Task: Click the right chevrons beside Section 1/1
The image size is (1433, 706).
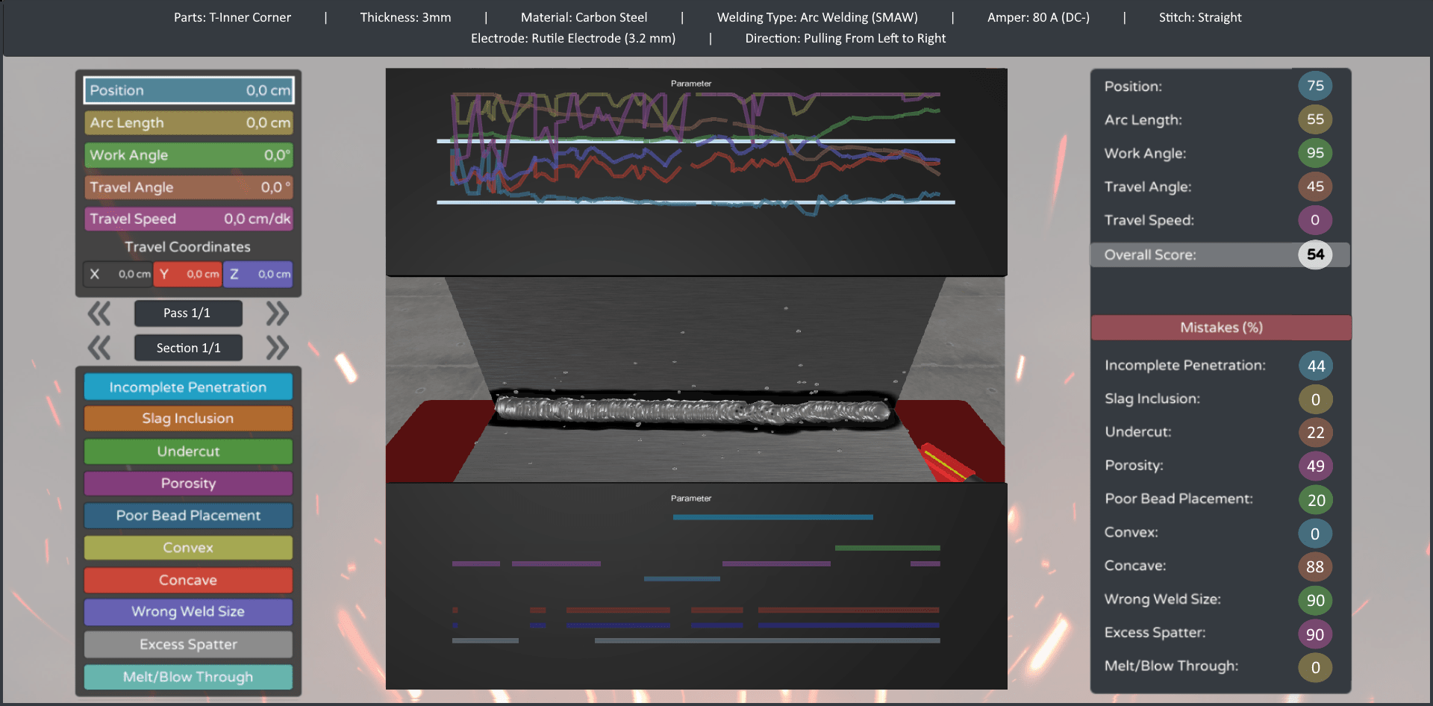Action: [x=277, y=347]
